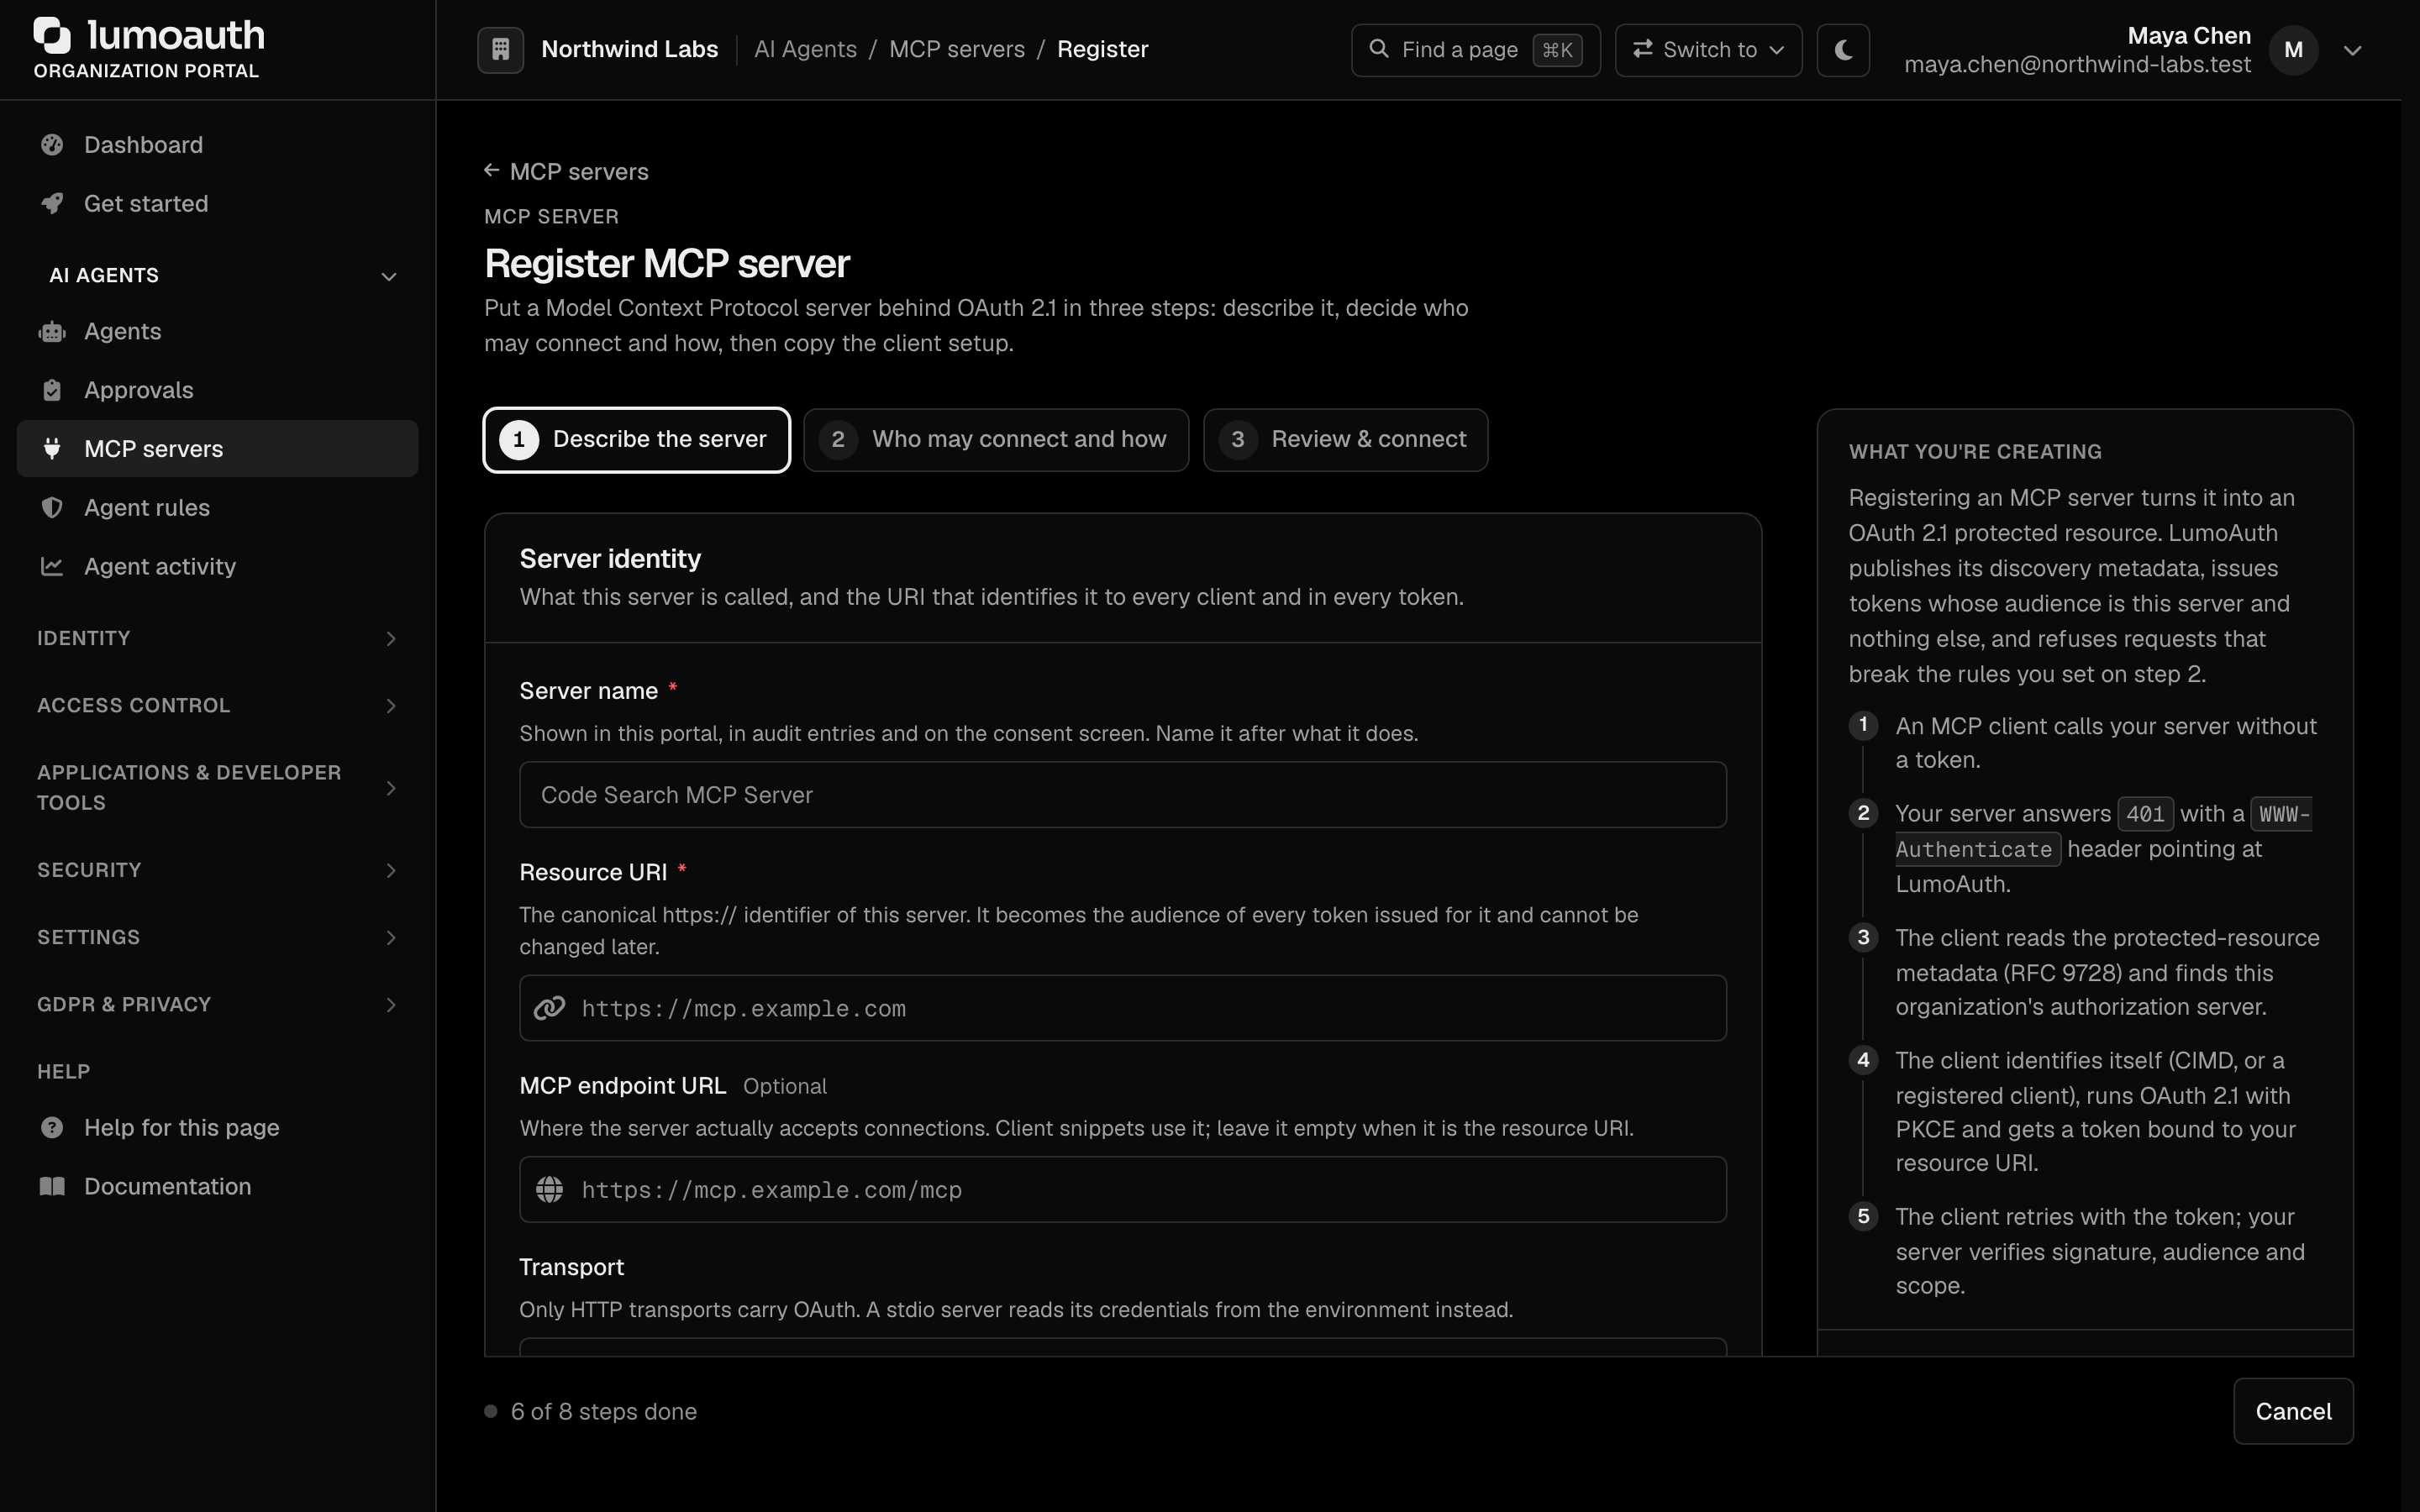Click the back arrow beside MCP servers
The width and height of the screenshot is (2420, 1512).
pos(491,170)
